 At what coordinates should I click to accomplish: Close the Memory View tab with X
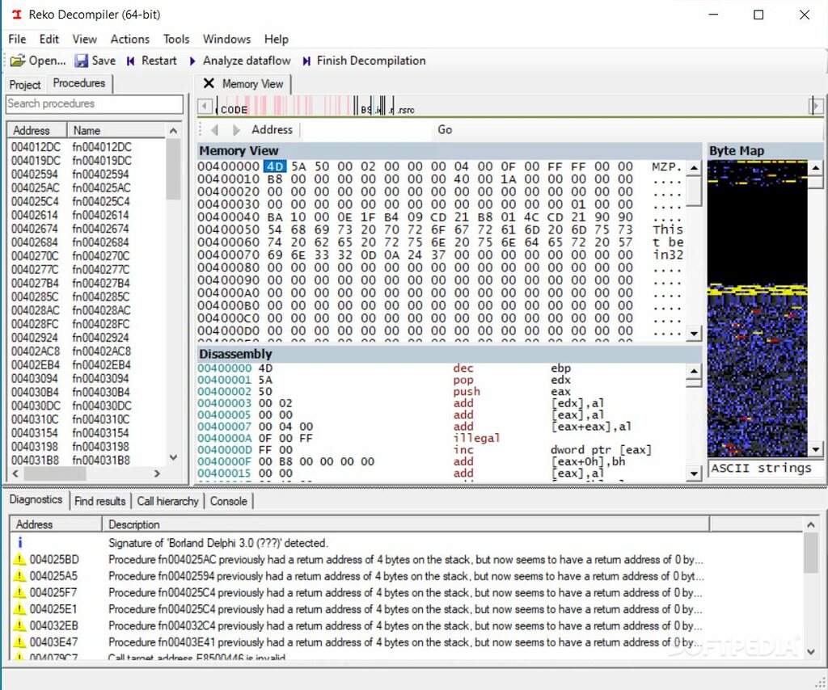(209, 83)
